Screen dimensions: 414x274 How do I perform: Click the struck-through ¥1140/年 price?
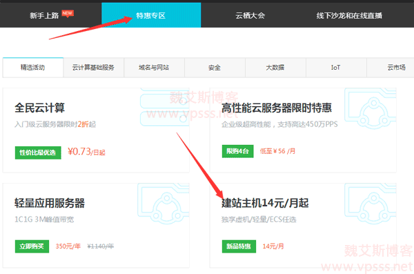[x=101, y=246]
